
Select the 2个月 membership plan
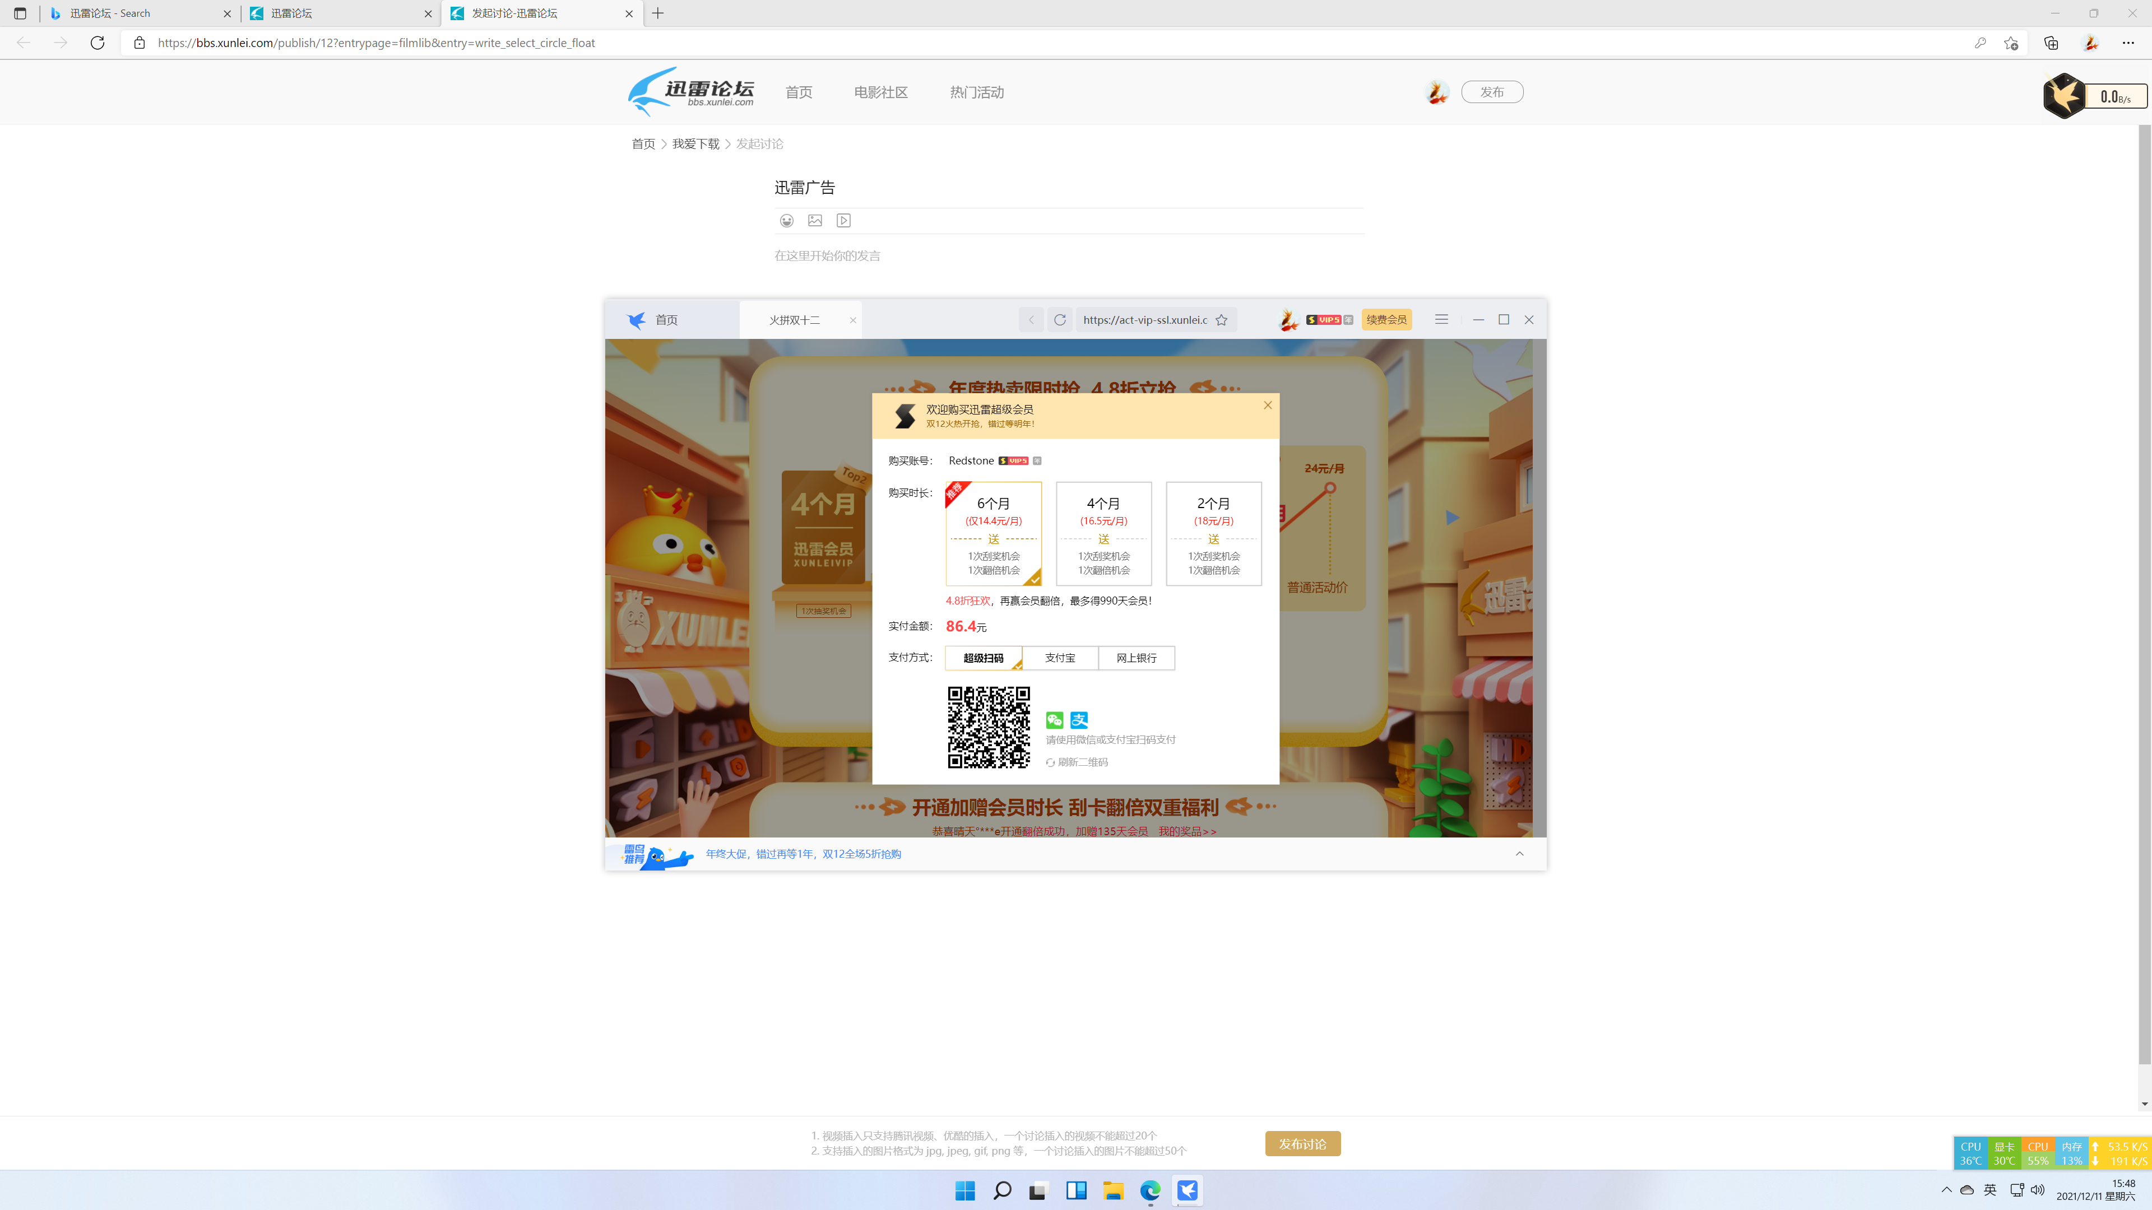1214,534
